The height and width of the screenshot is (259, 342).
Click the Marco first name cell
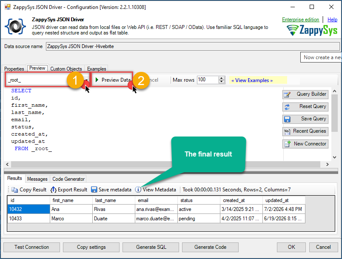tap(72, 219)
